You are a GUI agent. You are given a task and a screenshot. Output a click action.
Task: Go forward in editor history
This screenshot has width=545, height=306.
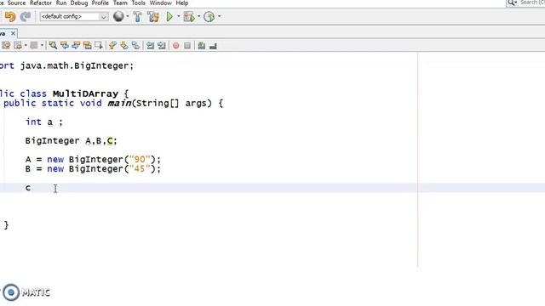pos(34,45)
